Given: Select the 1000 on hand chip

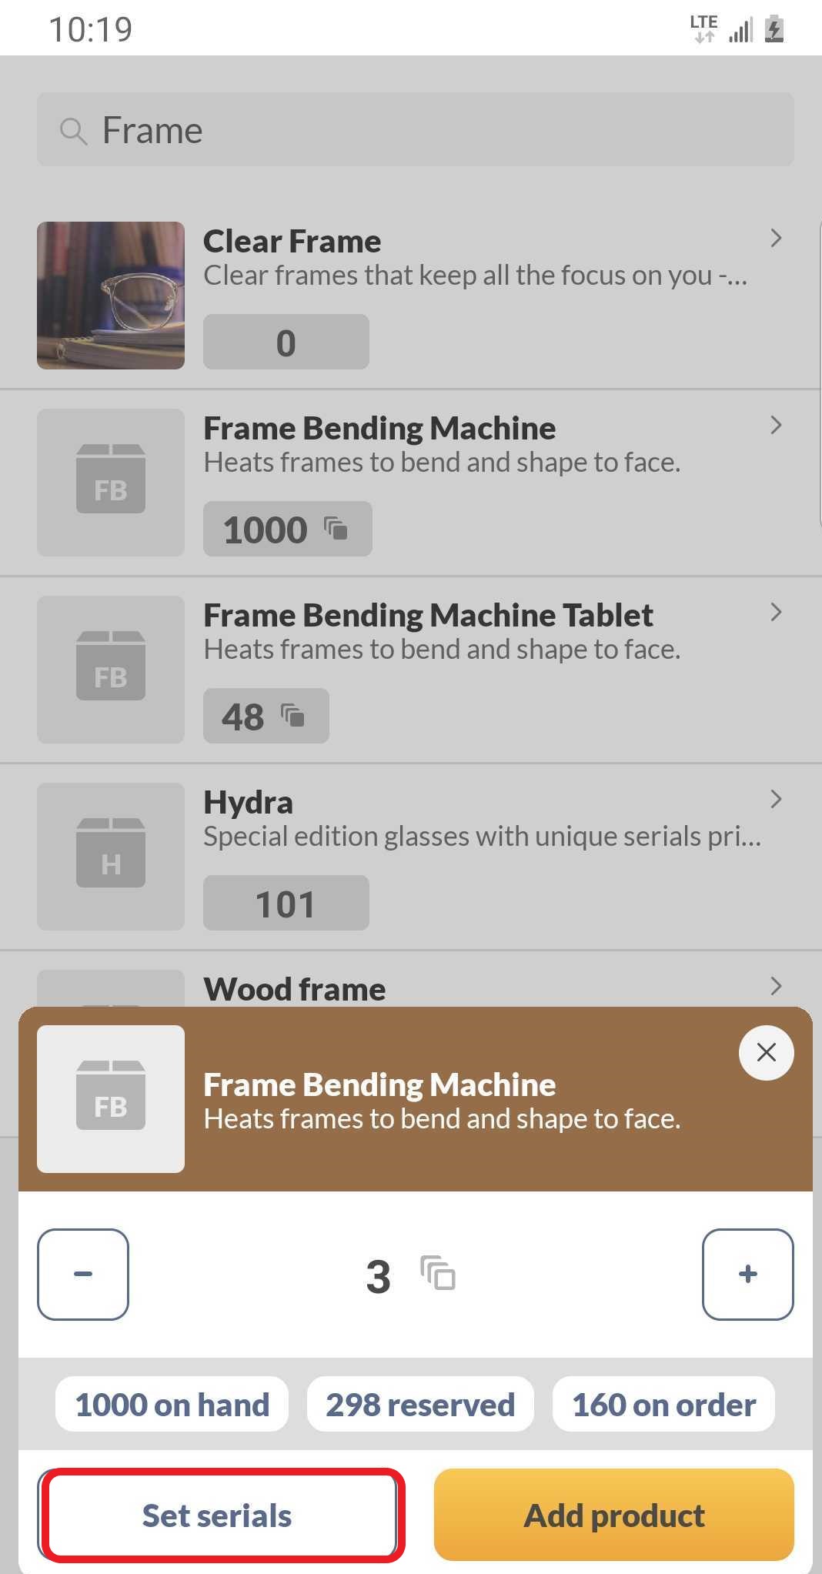Looking at the screenshot, I should click(x=171, y=1404).
